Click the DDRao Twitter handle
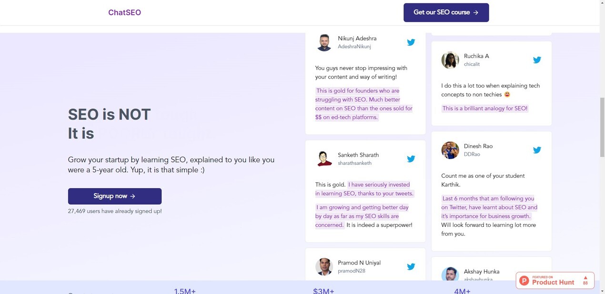605x294 pixels. click(x=472, y=154)
